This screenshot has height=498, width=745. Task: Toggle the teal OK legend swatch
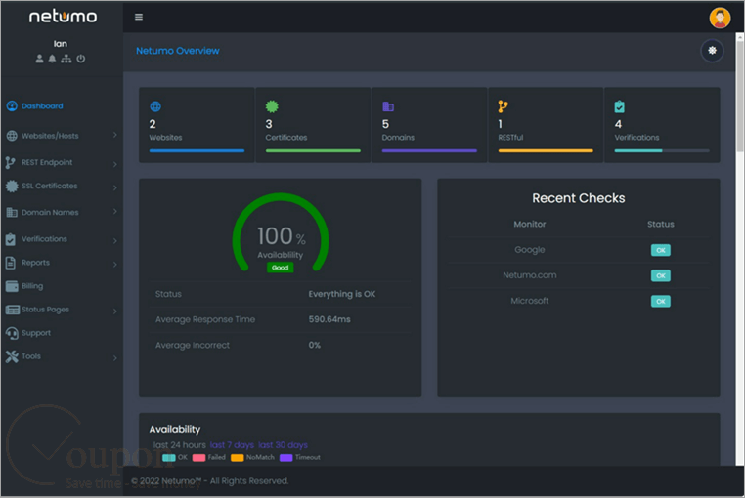[x=169, y=458]
